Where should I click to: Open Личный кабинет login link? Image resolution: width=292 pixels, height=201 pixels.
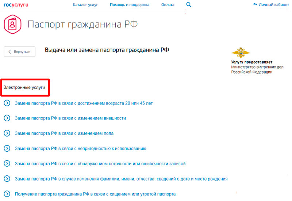tap(273, 5)
